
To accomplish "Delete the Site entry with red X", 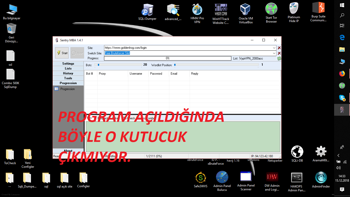I will [279, 48].
